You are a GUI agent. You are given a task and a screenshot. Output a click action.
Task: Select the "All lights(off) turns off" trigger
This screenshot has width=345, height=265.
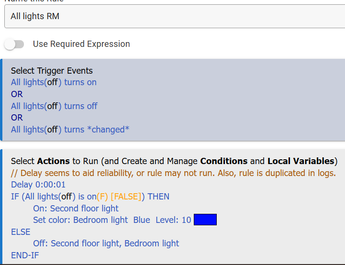[54, 106]
